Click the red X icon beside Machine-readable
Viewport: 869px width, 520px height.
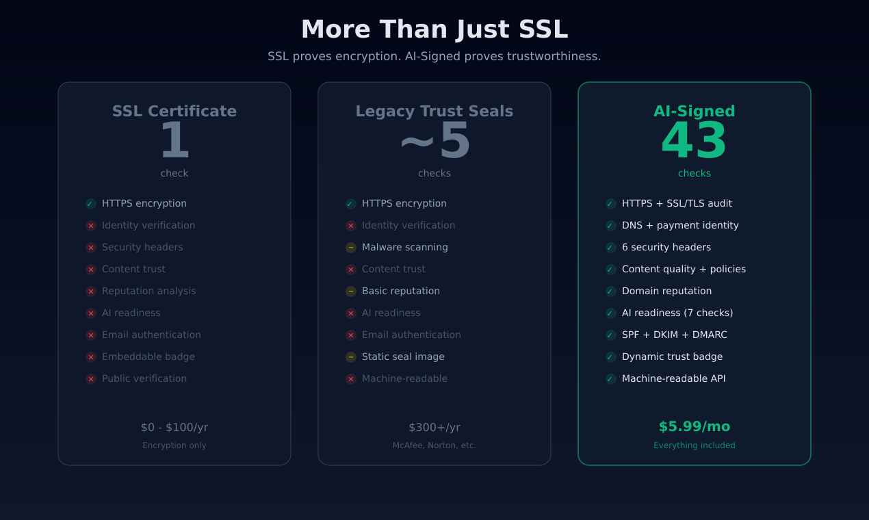pos(351,379)
